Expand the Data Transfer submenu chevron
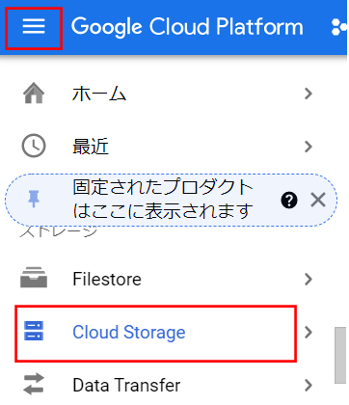The width and height of the screenshot is (349, 405). pos(309,385)
